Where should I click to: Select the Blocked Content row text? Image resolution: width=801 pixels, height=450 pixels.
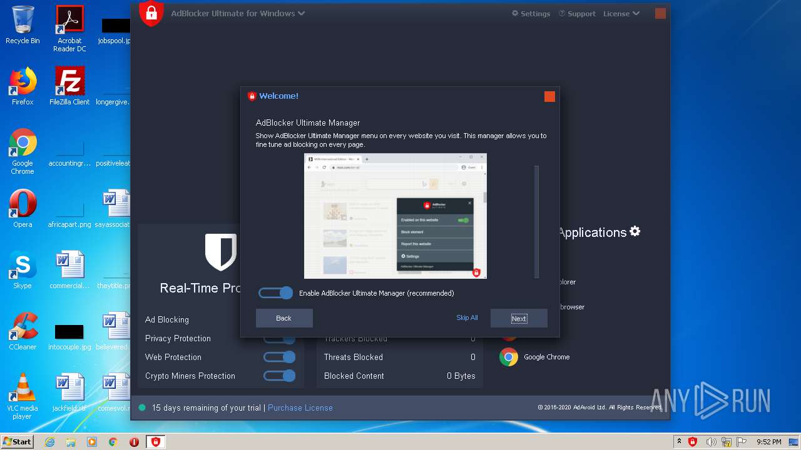354,376
